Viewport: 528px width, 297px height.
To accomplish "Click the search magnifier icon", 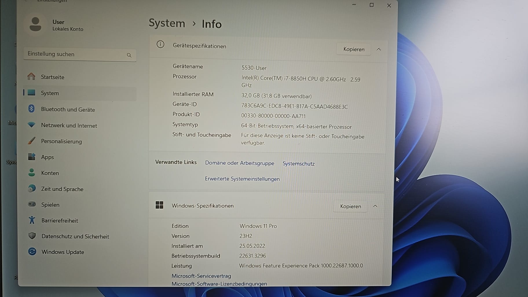I will 129,55.
